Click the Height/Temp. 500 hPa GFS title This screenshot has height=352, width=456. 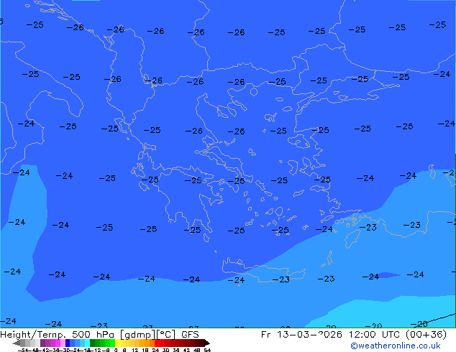[x=99, y=335]
